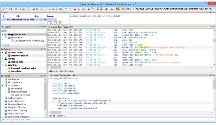Open Relocation Directory in Format tree

tap(18, 111)
